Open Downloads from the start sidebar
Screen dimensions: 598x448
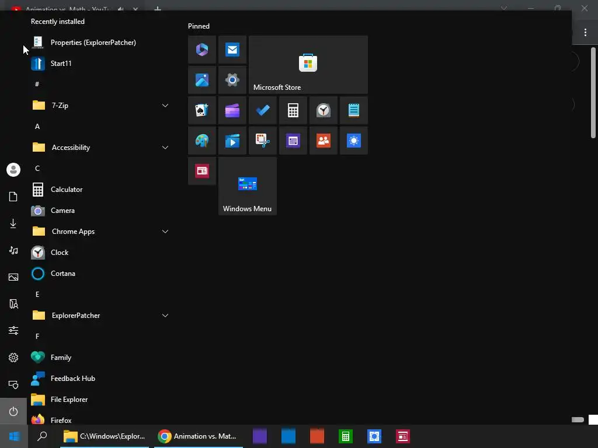[13, 223]
